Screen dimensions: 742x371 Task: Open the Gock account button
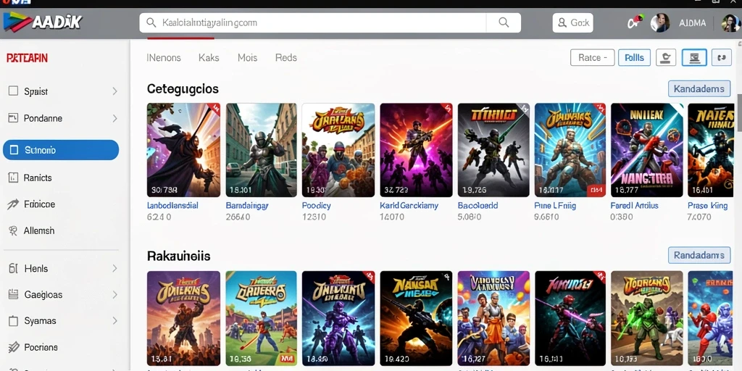click(x=572, y=22)
